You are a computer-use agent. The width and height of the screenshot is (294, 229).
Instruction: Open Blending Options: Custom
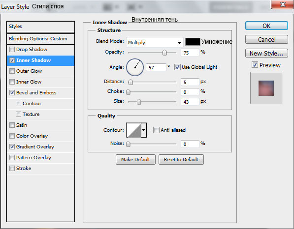tap(40, 39)
